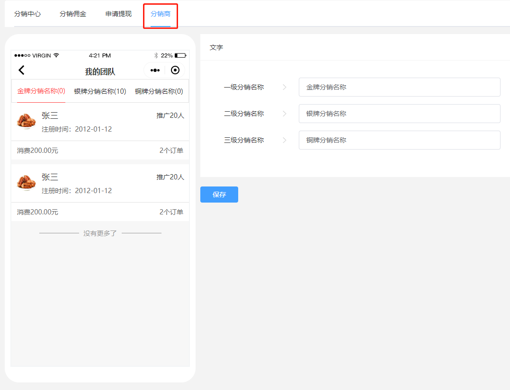Expand the 一级分销名称 chevron arrow
Viewport: 510px width, 390px height.
[x=285, y=87]
